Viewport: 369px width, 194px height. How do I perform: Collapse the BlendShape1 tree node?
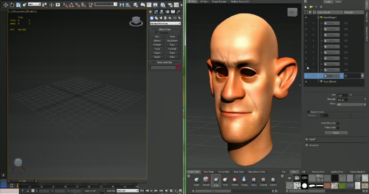318,17
